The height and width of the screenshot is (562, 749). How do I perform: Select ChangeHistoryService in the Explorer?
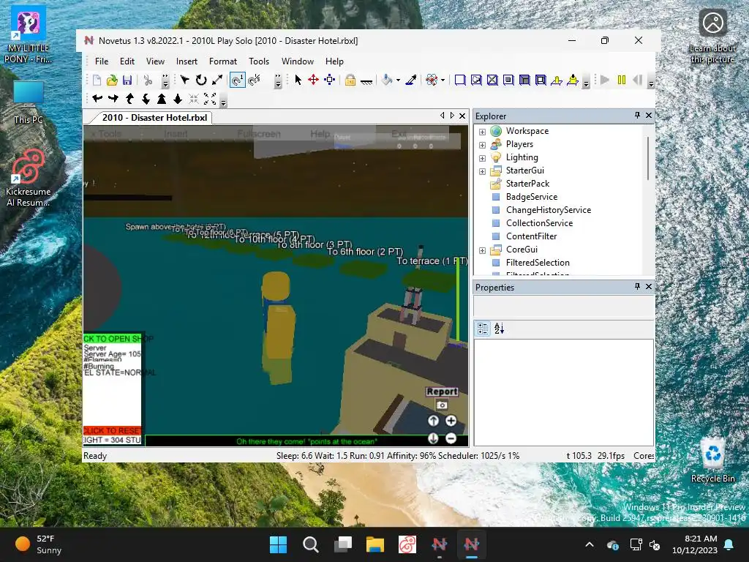(549, 210)
